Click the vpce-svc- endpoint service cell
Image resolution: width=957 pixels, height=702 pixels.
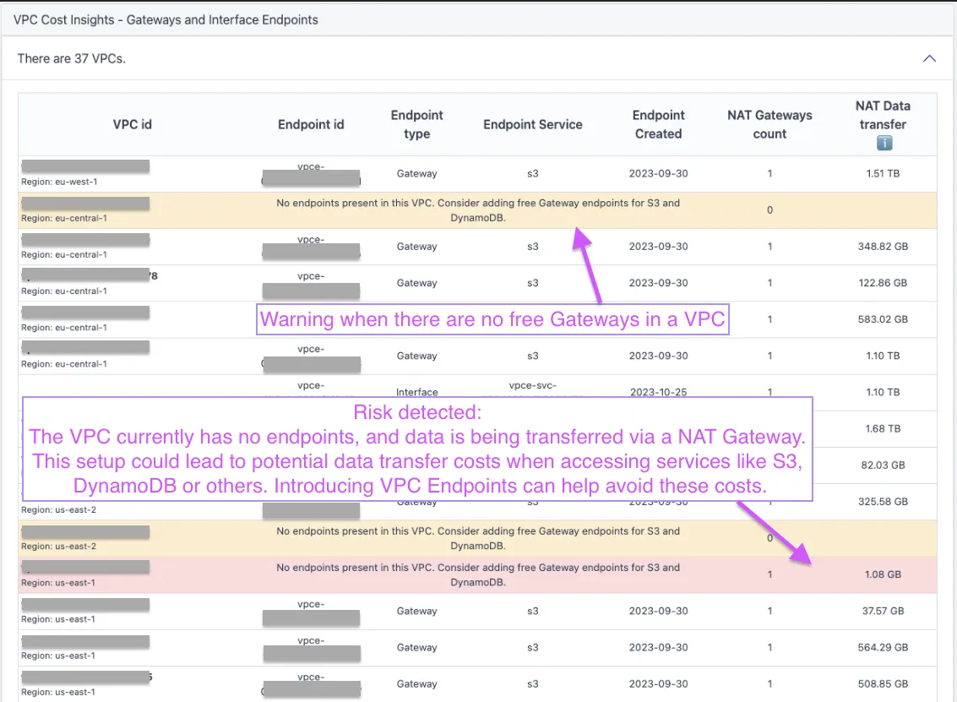(x=533, y=386)
